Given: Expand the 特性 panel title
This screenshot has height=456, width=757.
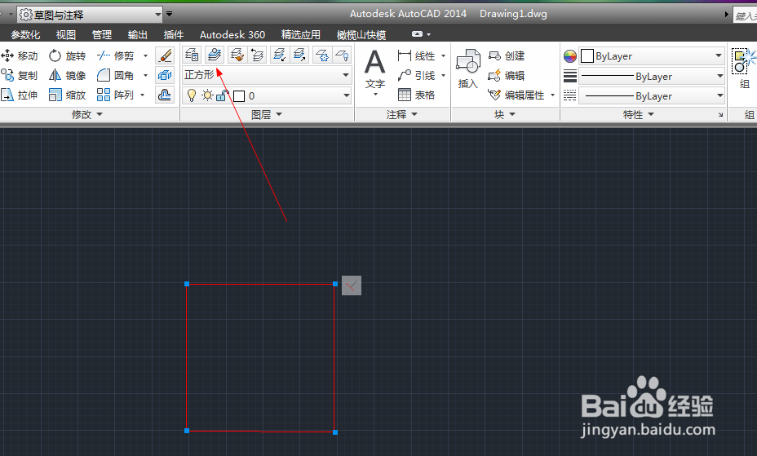Looking at the screenshot, I should pos(638,114).
